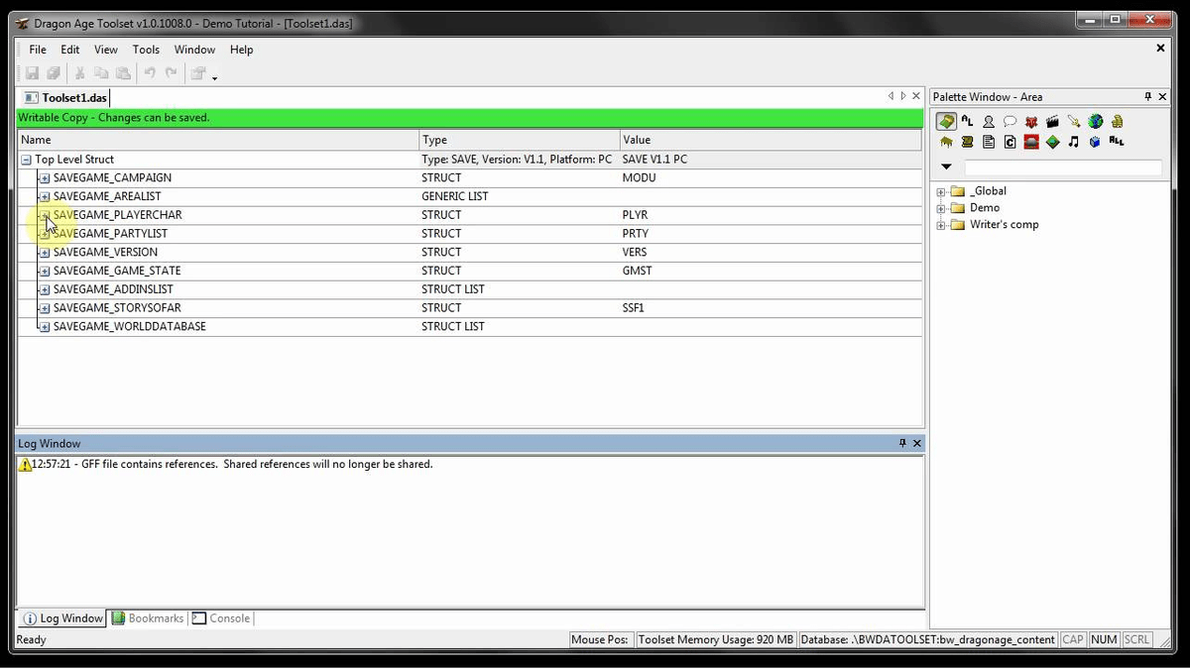The width and height of the screenshot is (1190, 669).
Task: Pin the Palette Window panel
Action: click(x=1148, y=97)
